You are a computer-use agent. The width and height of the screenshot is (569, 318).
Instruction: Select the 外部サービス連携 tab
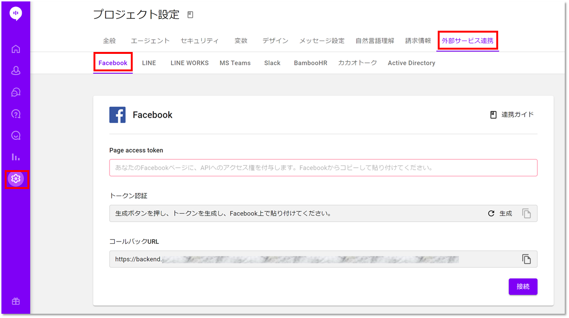[x=467, y=41]
